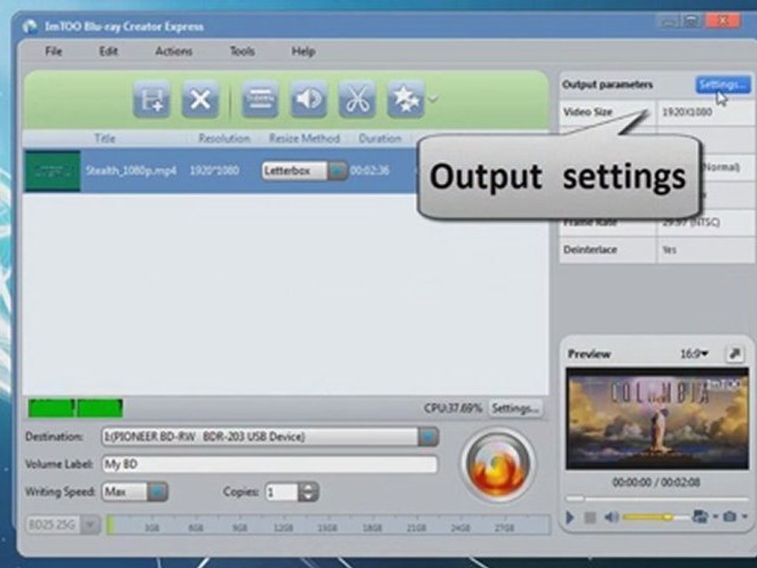The width and height of the screenshot is (757, 568).
Task: Play the preview video
Action: click(x=569, y=518)
